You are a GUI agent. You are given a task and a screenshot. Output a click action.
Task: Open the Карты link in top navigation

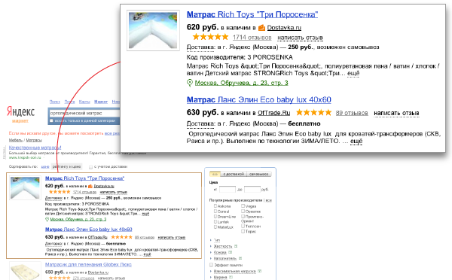(x=84, y=102)
